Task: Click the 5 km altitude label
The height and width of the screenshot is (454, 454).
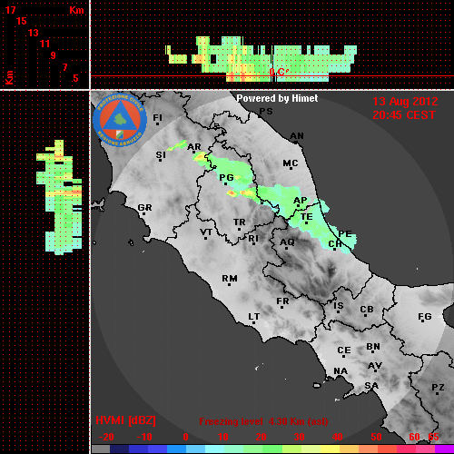Action: tap(75, 78)
